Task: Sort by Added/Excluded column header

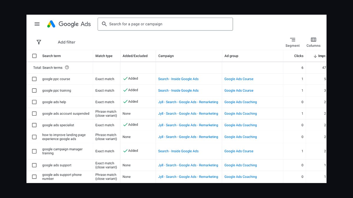Action: tap(135, 56)
